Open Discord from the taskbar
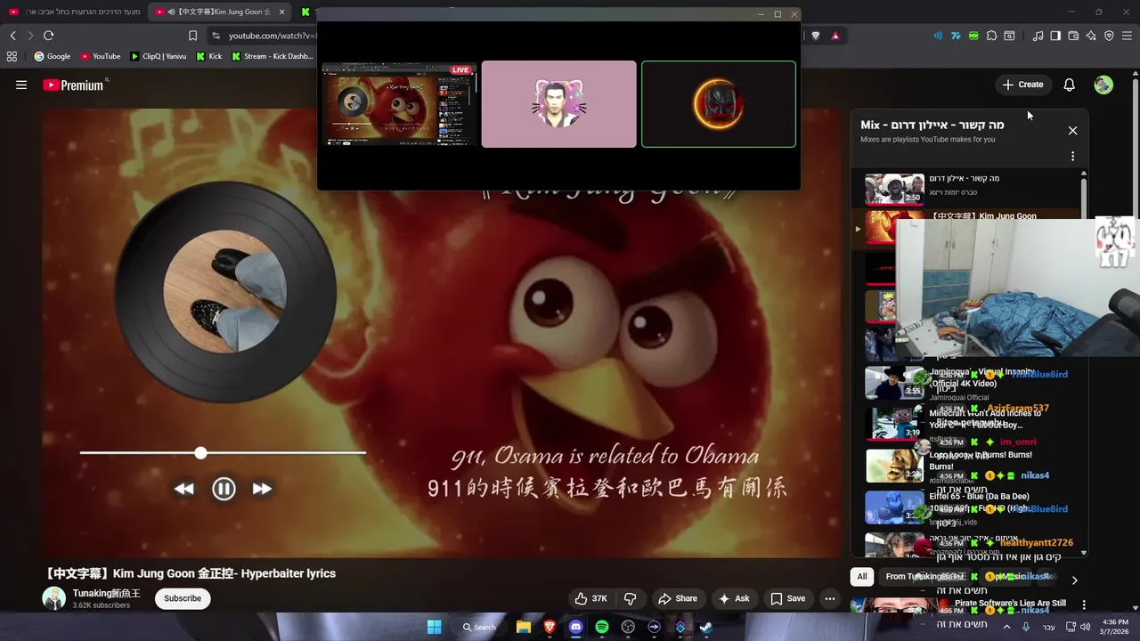The image size is (1140, 641). coord(575,627)
